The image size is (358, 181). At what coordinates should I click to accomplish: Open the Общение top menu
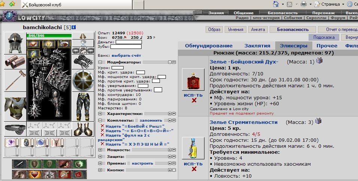click(x=244, y=13)
